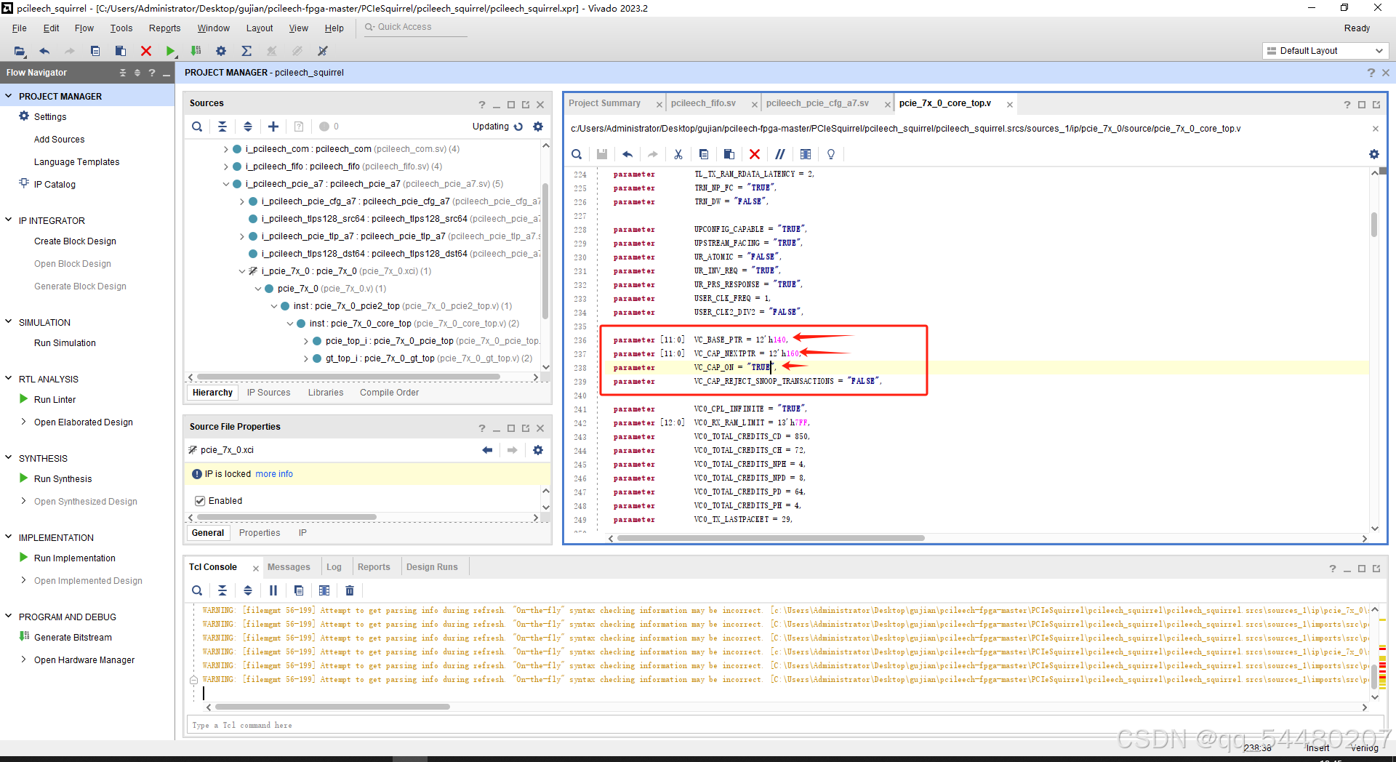Open the Flow menu

click(x=84, y=28)
